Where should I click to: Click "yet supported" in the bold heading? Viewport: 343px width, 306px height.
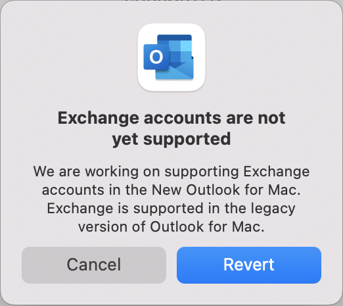(171, 140)
